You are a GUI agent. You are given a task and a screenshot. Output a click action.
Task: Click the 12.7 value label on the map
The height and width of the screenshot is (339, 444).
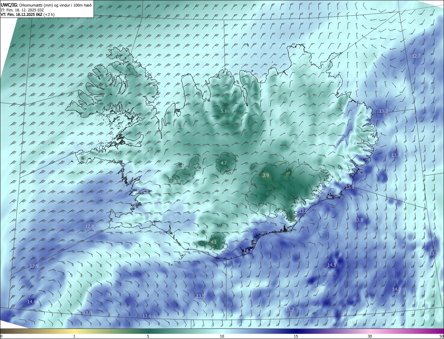pos(416,56)
